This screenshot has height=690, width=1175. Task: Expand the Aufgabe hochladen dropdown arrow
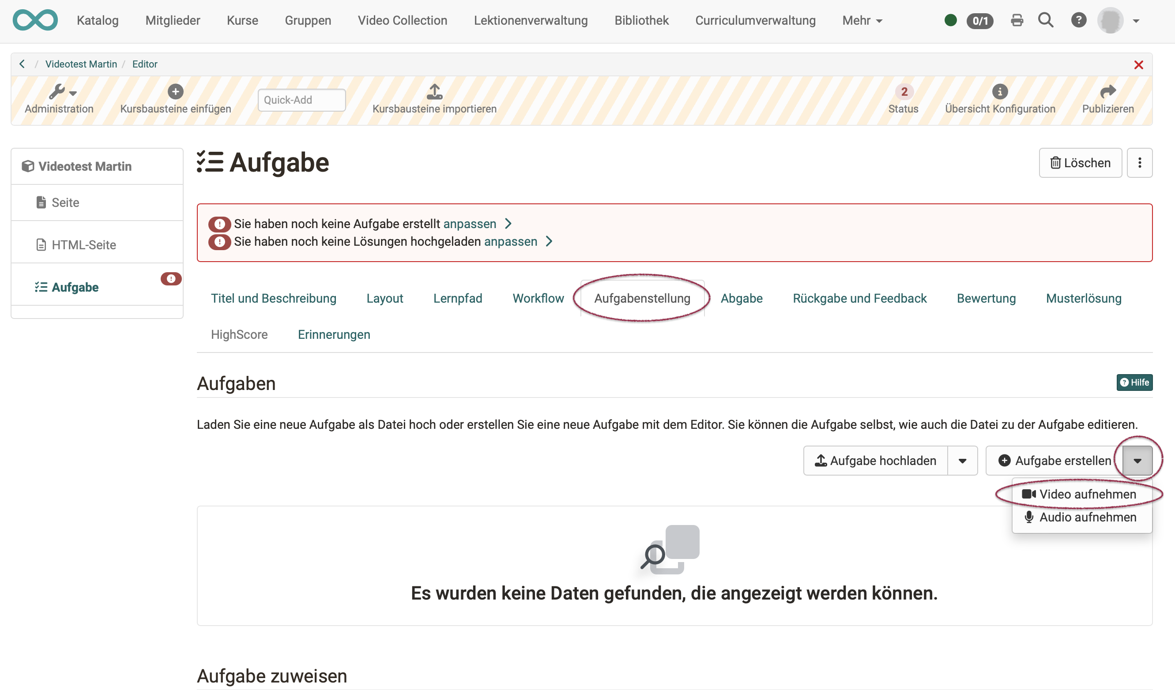(x=962, y=461)
